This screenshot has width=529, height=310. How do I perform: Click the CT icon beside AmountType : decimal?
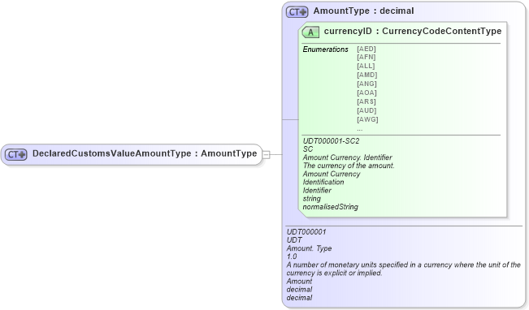(297, 12)
